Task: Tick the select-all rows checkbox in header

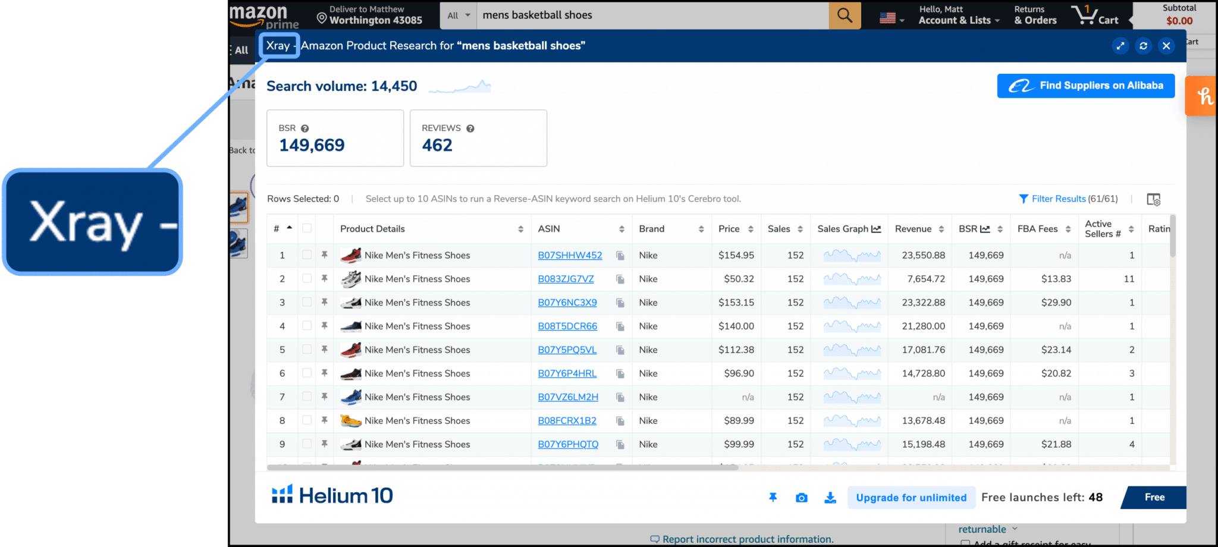Action: pos(307,228)
